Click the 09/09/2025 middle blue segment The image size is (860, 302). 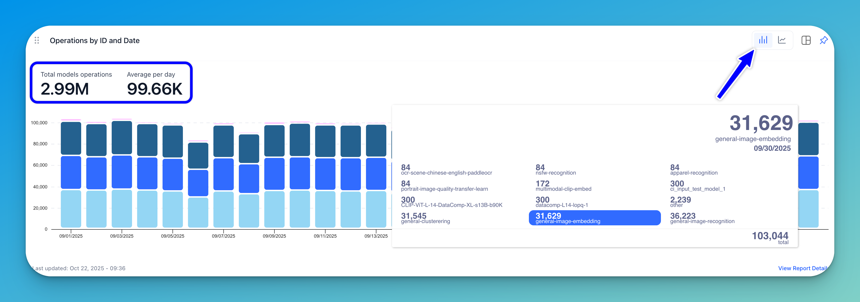(x=274, y=174)
